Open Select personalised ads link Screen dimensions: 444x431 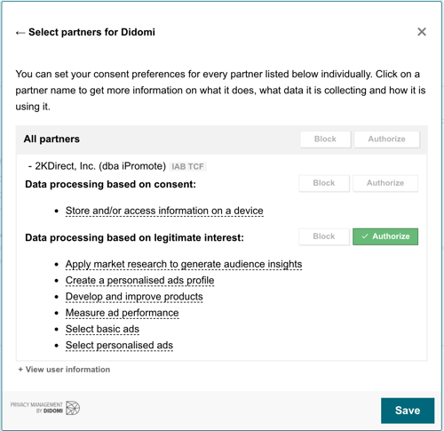click(x=119, y=346)
